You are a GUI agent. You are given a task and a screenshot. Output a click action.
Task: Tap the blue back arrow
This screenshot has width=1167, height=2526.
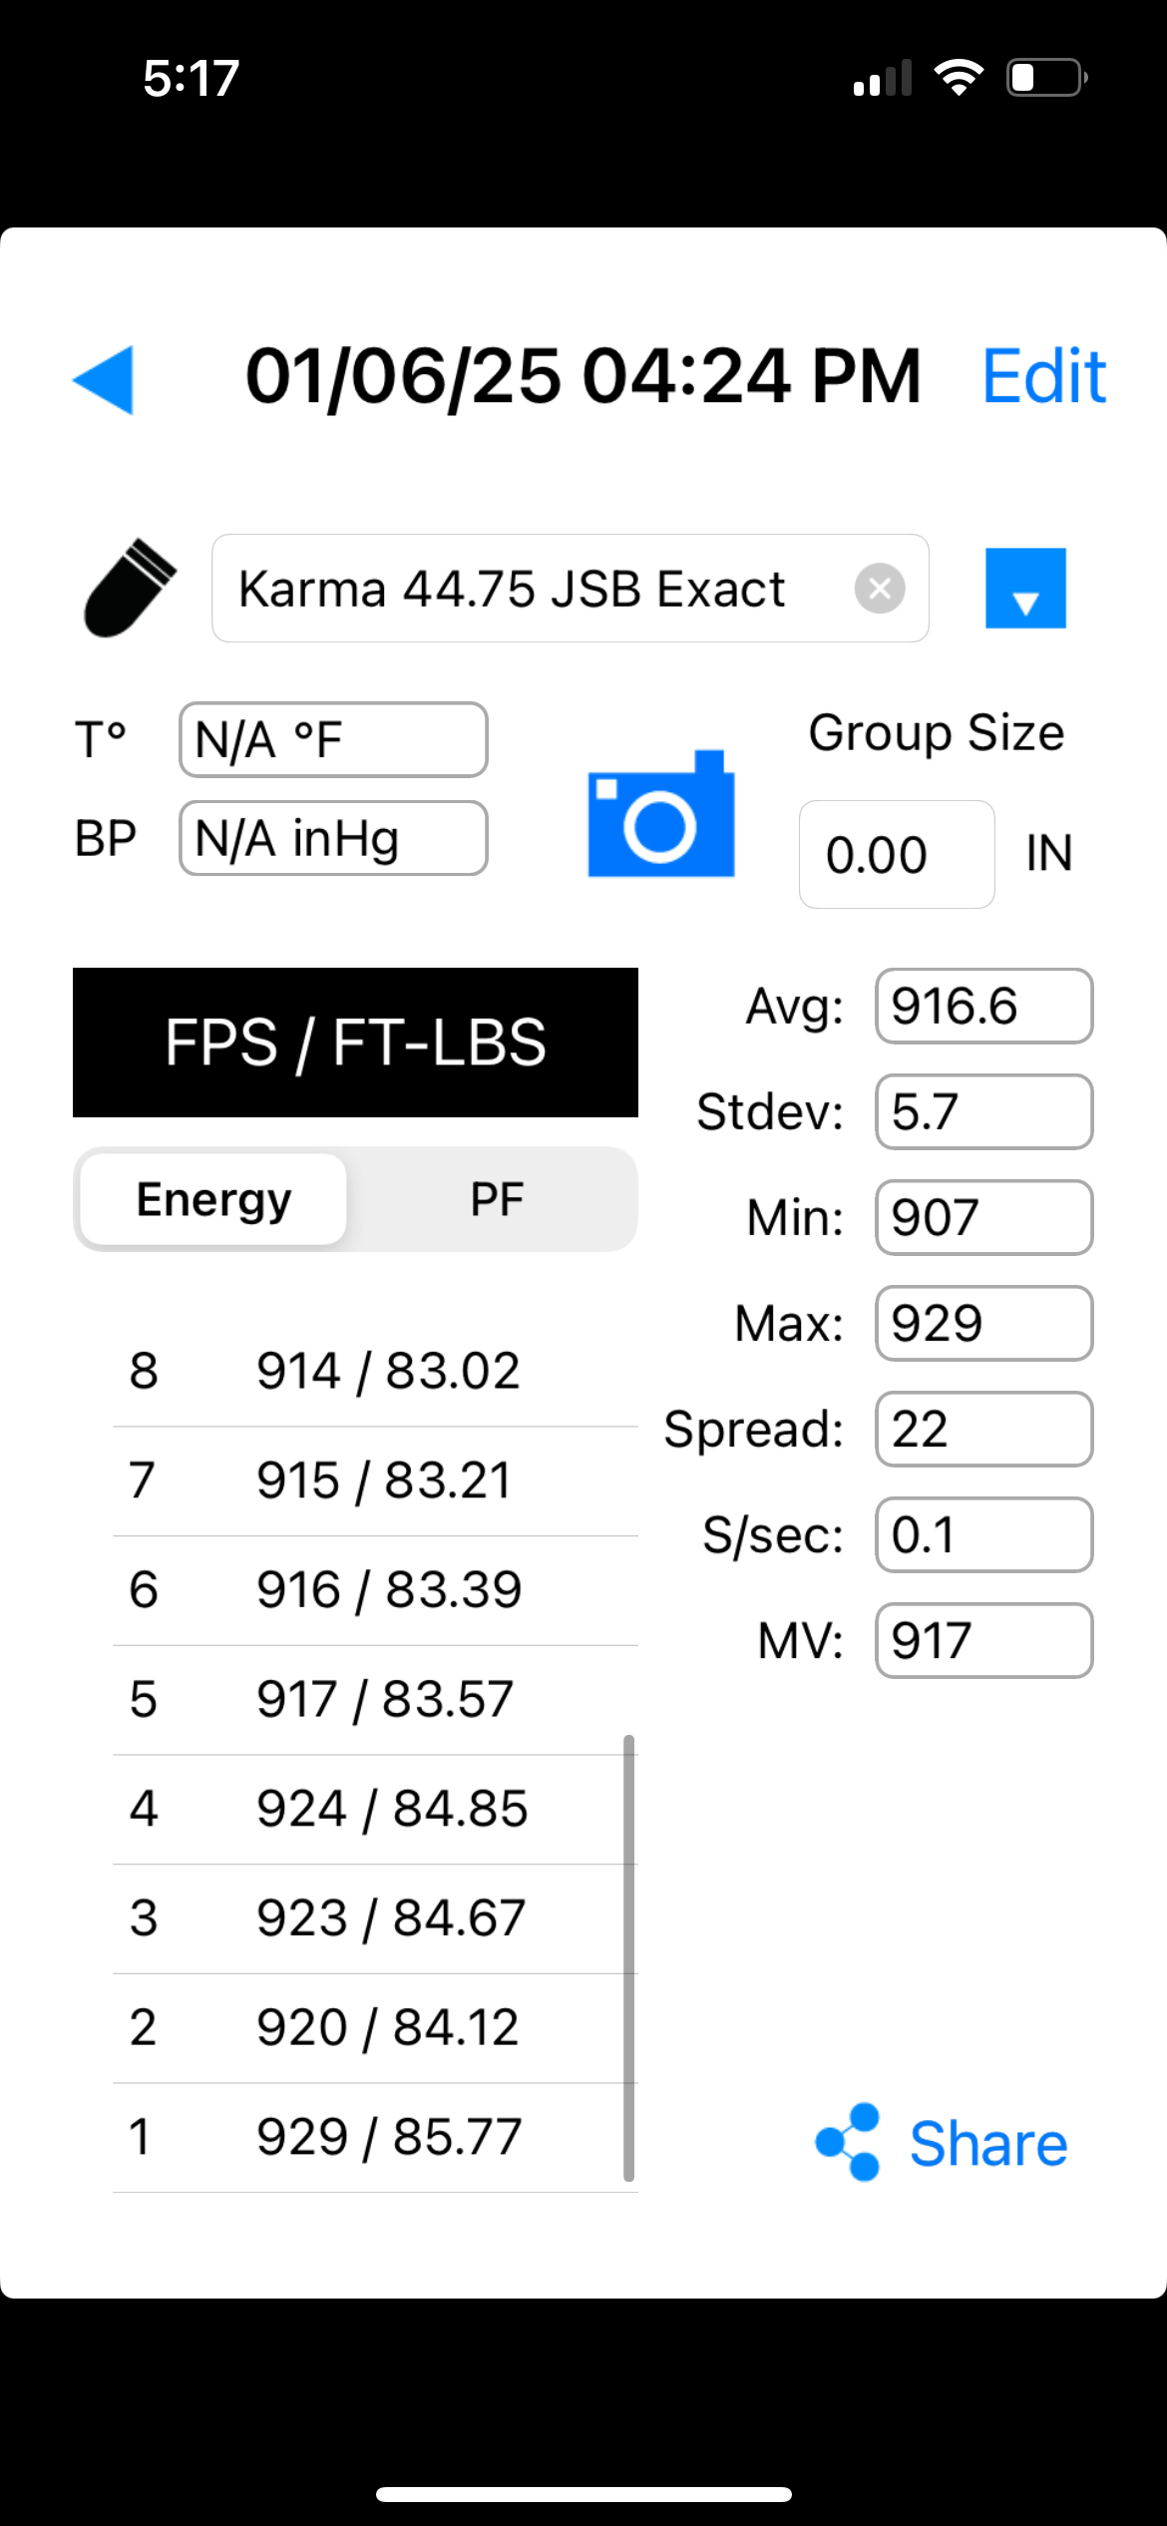(x=104, y=379)
